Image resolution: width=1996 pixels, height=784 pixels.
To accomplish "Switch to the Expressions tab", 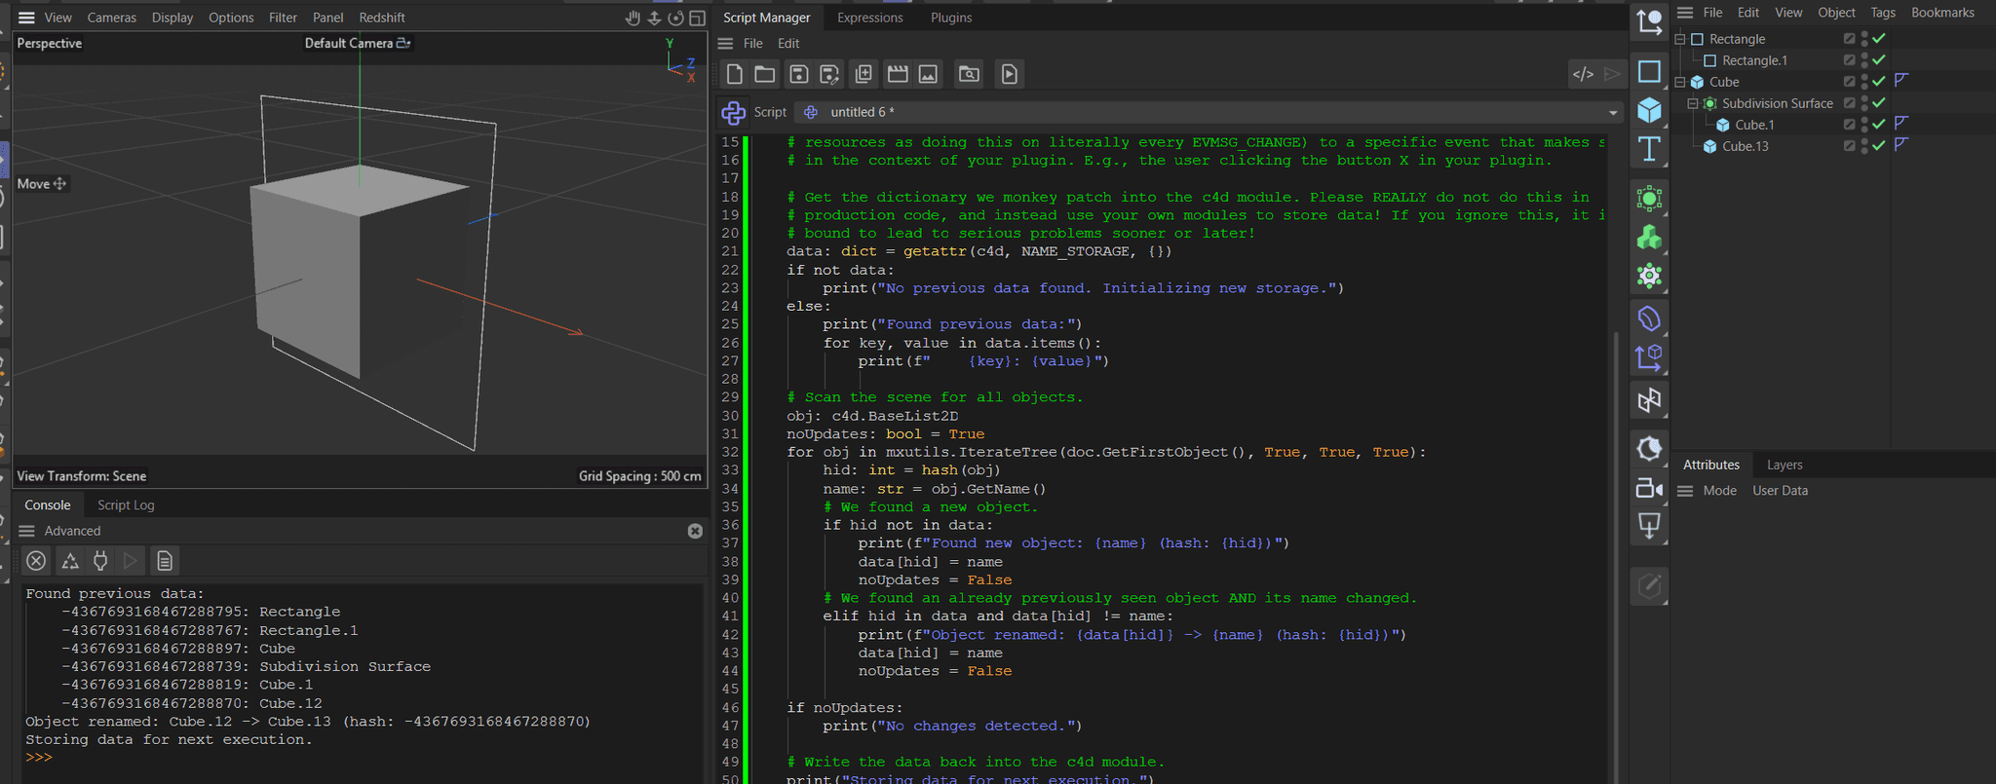I will (870, 18).
